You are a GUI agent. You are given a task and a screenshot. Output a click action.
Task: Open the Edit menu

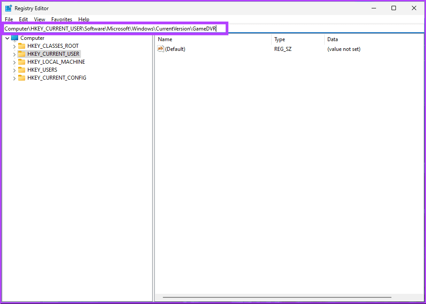tap(23, 19)
